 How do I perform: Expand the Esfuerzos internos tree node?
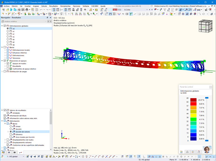pos(5,53)
